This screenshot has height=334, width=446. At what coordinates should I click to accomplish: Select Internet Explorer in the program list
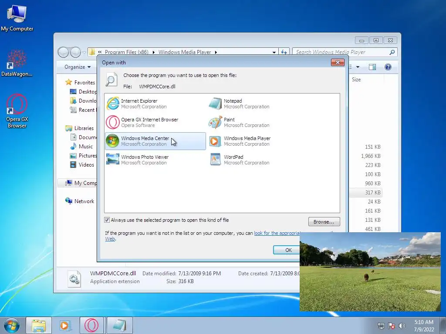coord(155,104)
